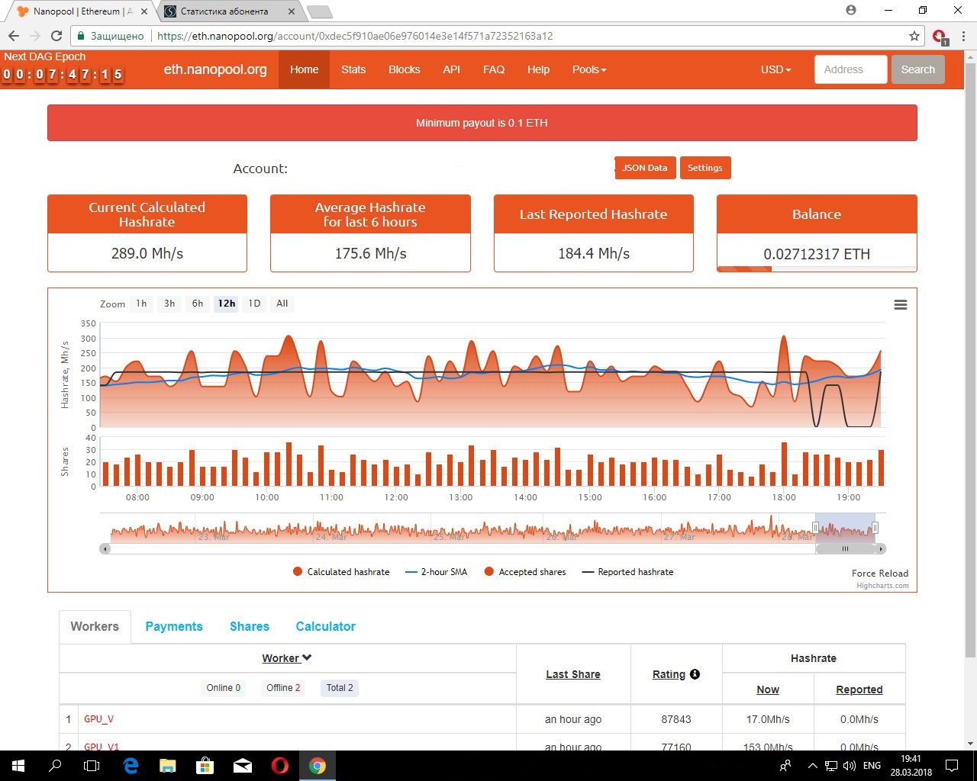Open the GPU_V worker link
977x781 pixels.
98,719
